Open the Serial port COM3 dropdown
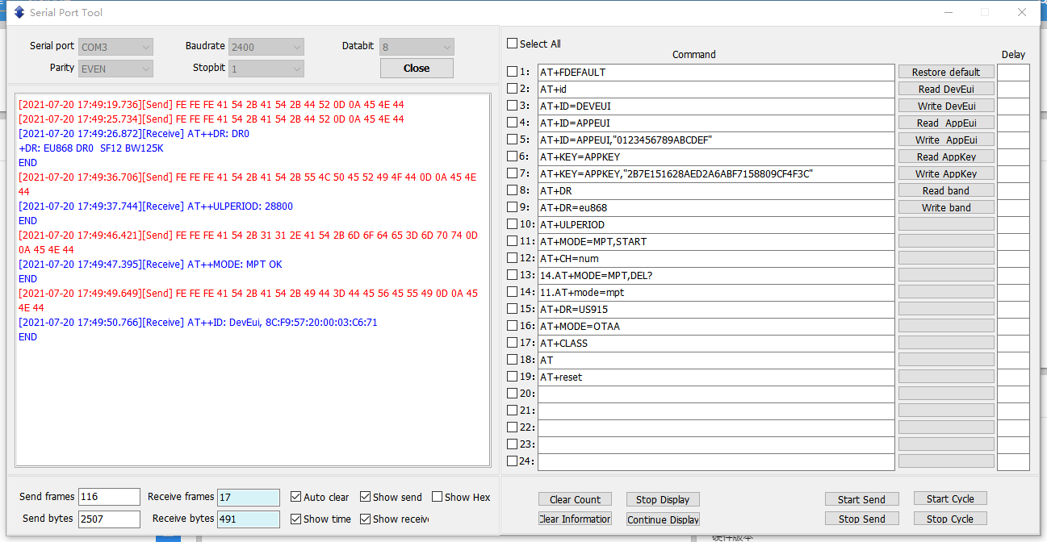This screenshot has height=542, width=1047. pyautogui.click(x=115, y=48)
